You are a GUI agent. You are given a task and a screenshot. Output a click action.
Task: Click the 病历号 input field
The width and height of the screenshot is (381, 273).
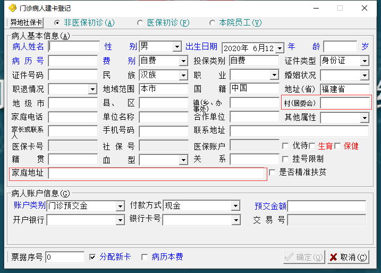point(73,61)
